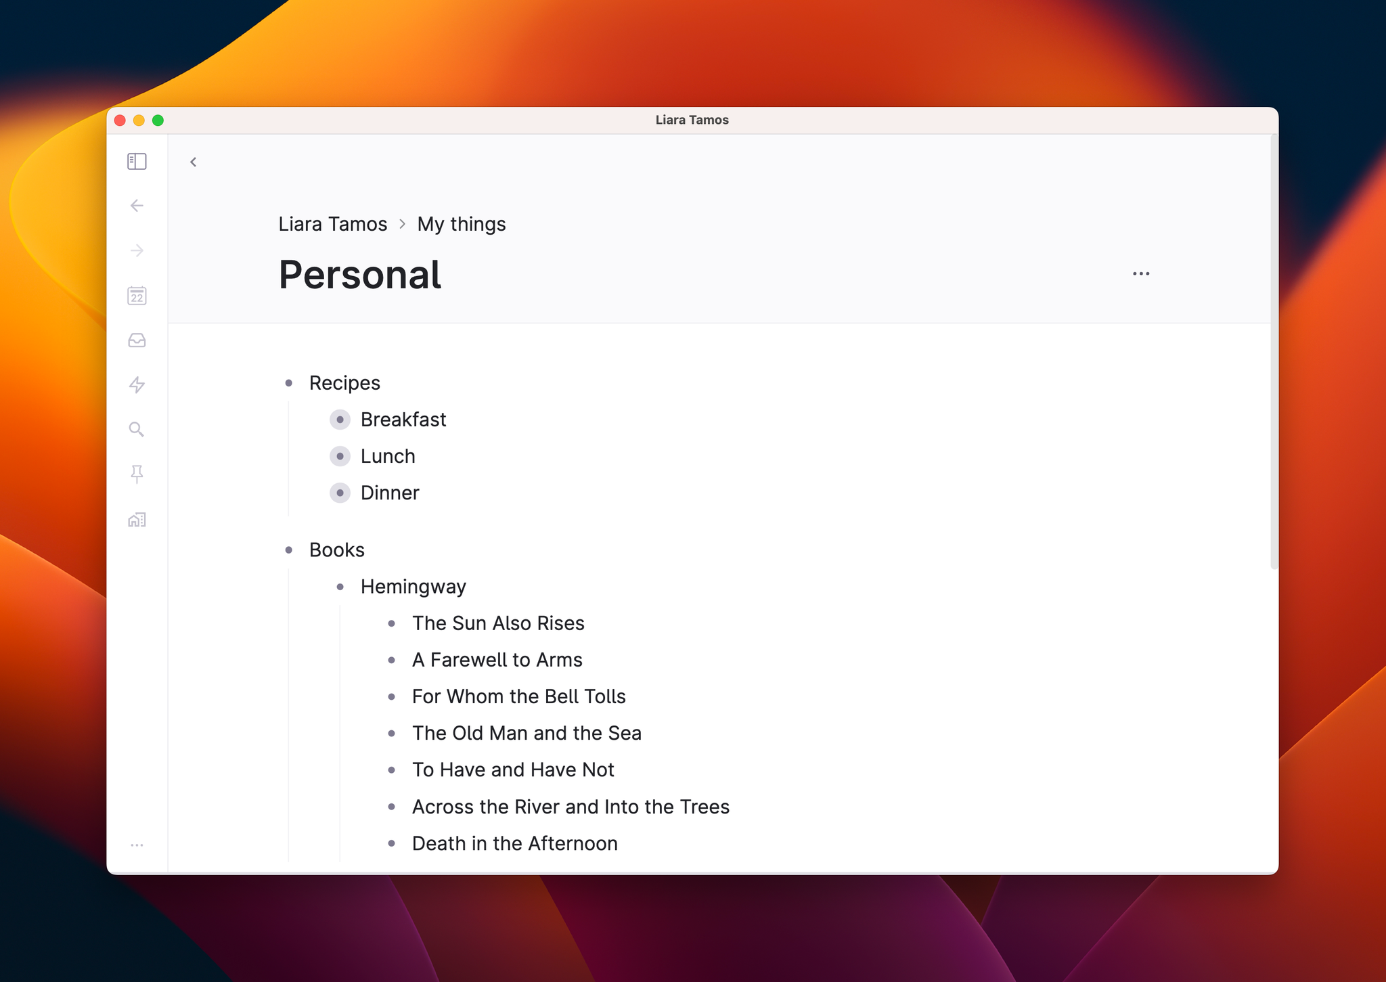Select the Recipes text
Viewport: 1386px width, 982px height.
[x=344, y=383]
